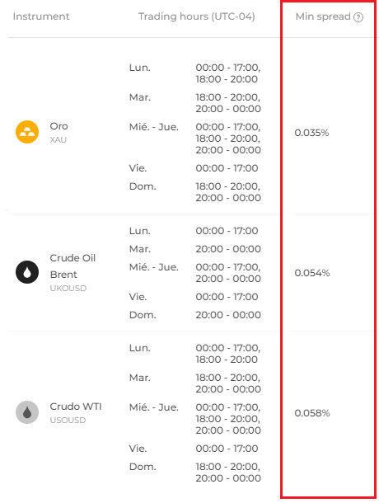Select the Oro instrument name
The width and height of the screenshot is (379, 503).
click(x=58, y=126)
